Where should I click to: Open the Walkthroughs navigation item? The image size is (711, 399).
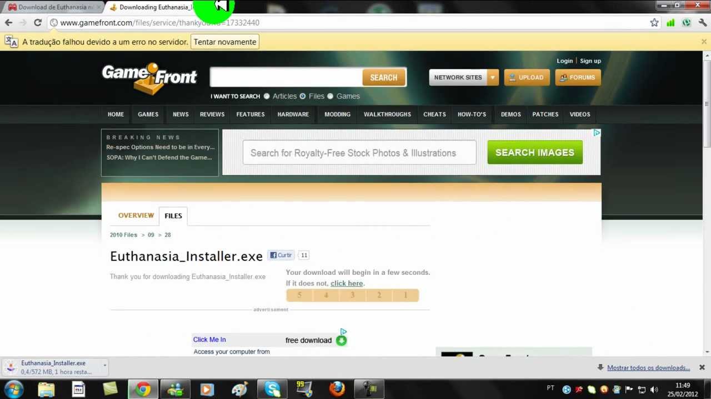point(387,114)
